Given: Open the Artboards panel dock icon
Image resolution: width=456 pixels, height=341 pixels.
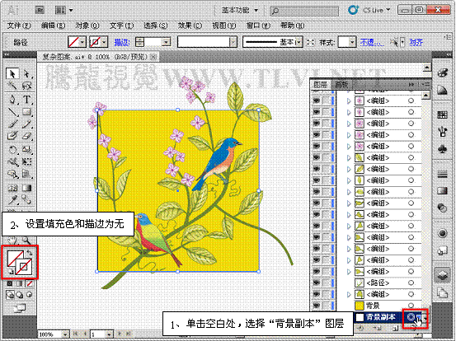Looking at the screenshot, I should (x=442, y=292).
